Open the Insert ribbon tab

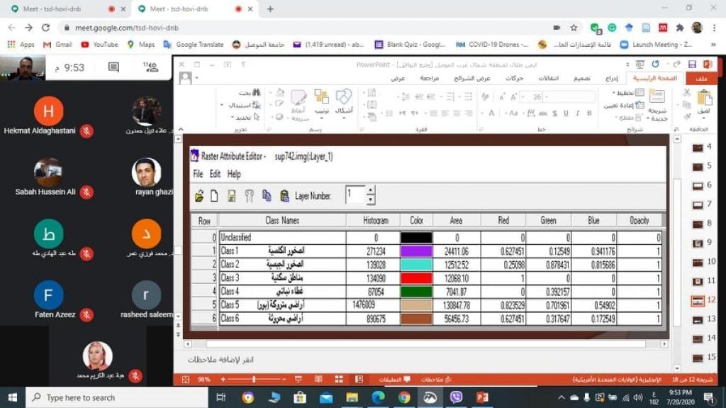click(x=610, y=78)
